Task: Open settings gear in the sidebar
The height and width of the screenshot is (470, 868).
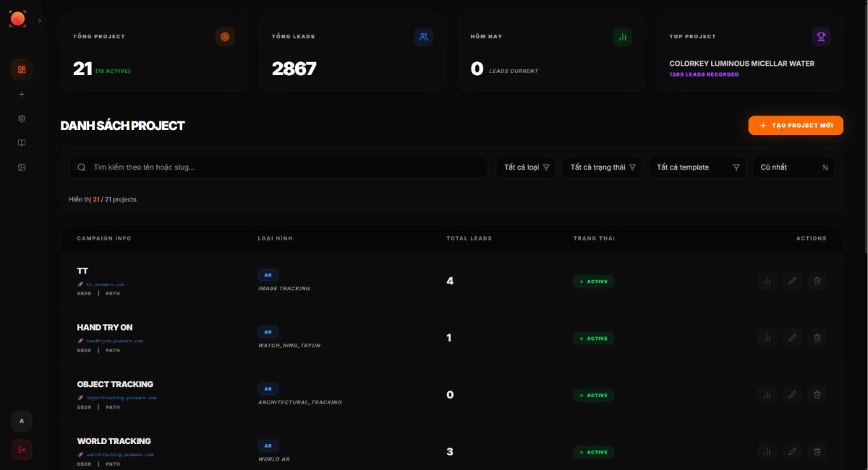Action: (x=22, y=118)
